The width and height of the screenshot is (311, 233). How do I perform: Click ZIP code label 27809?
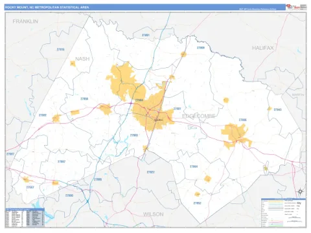(201, 48)
